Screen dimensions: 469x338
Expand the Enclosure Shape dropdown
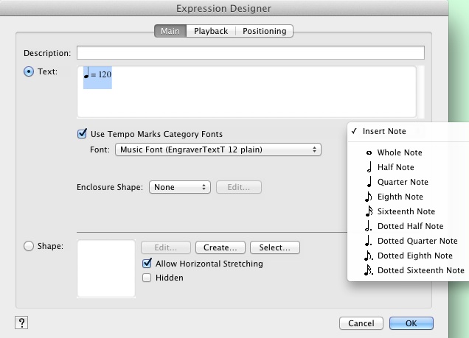coord(181,187)
